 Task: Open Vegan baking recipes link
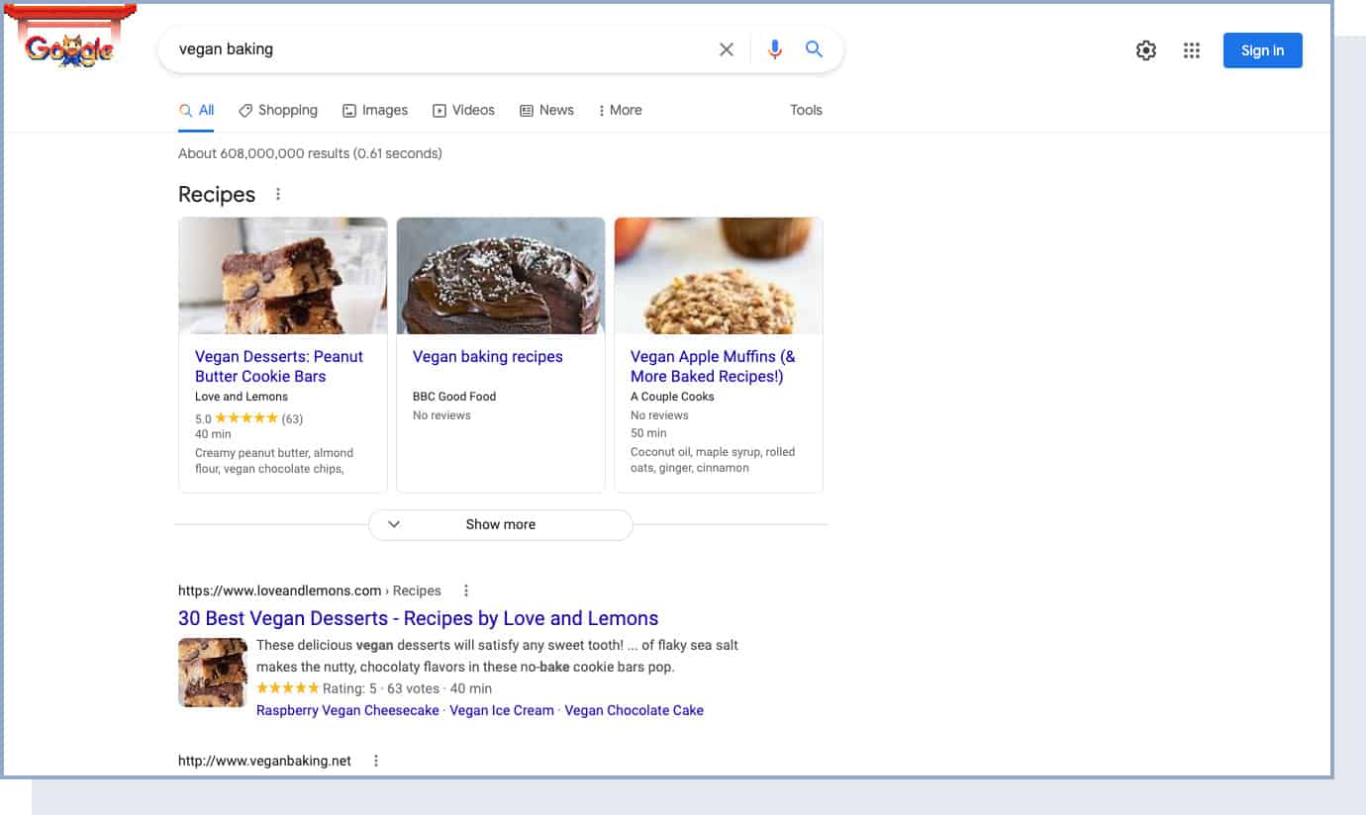click(x=487, y=357)
